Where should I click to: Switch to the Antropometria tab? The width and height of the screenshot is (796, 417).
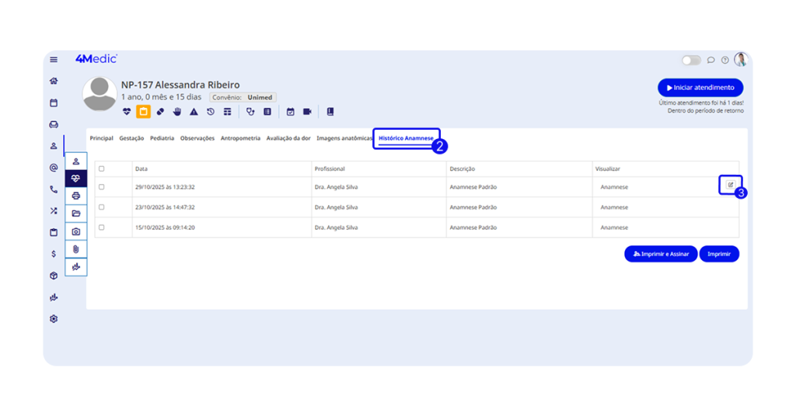click(x=240, y=138)
